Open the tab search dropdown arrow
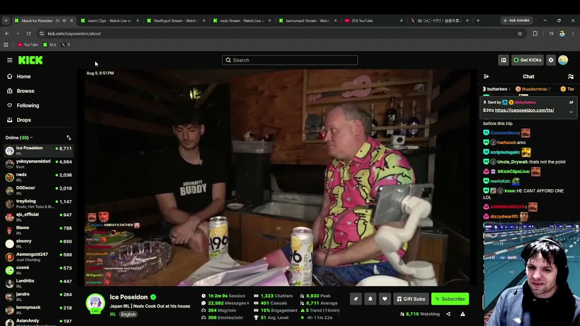580x326 pixels. [6, 20]
